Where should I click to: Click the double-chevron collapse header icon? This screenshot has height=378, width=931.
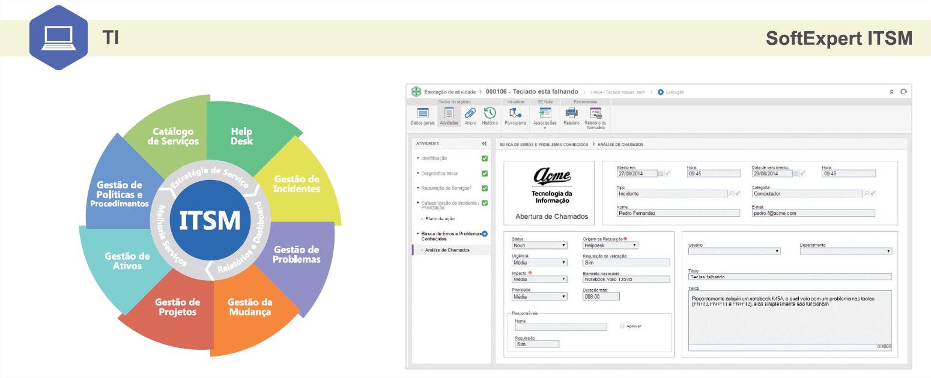pos(891,92)
